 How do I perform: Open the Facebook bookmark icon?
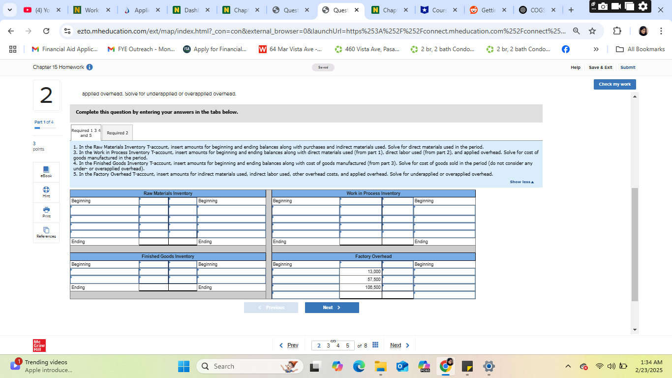(566, 49)
